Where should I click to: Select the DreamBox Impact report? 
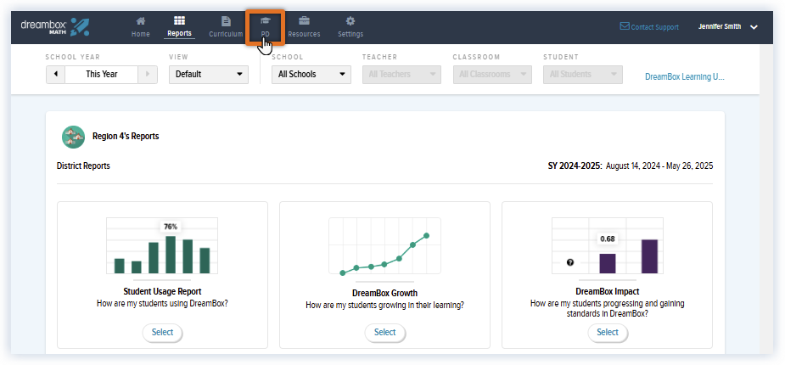[x=608, y=333]
